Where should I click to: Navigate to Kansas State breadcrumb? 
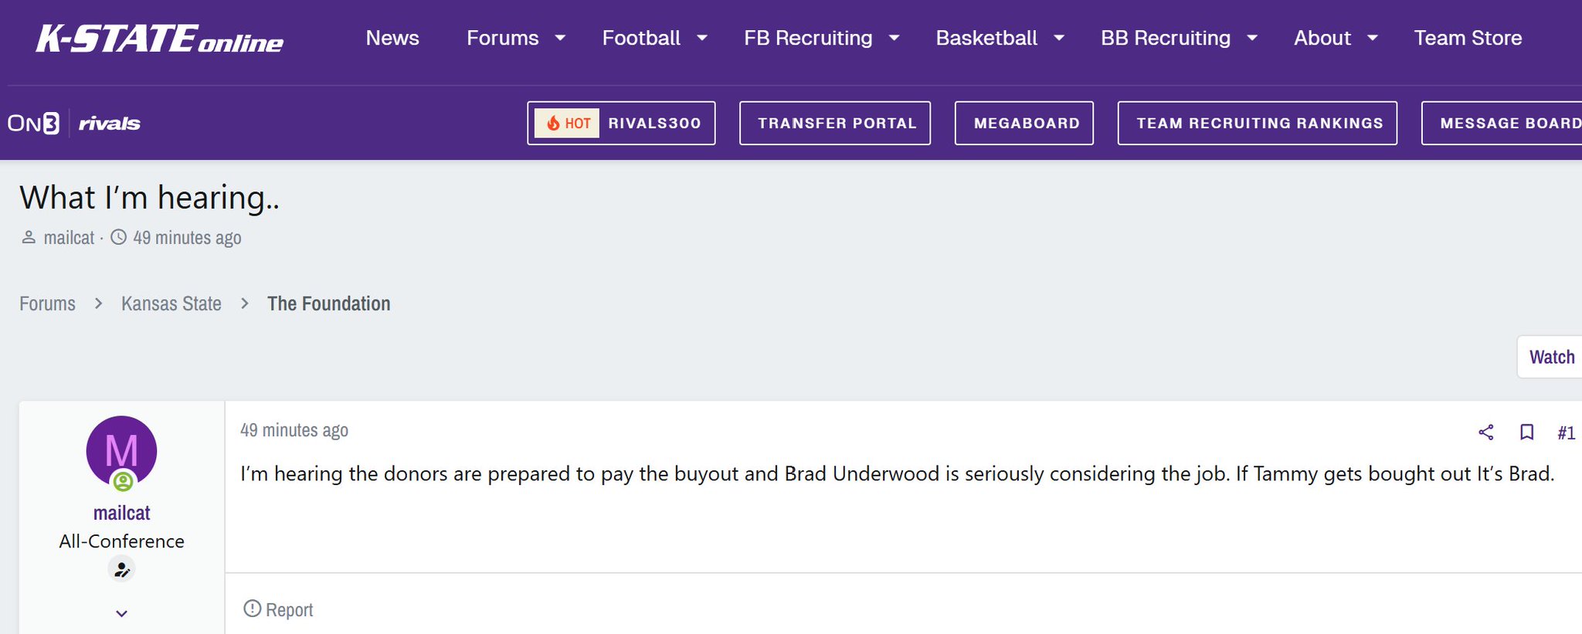coord(171,303)
